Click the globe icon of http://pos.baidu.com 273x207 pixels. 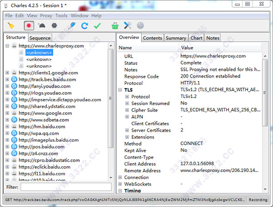[14, 147]
